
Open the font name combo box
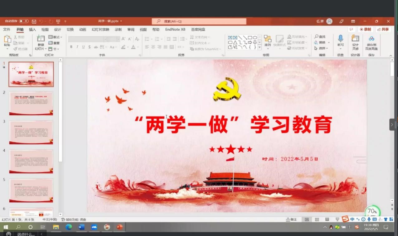click(x=87, y=39)
